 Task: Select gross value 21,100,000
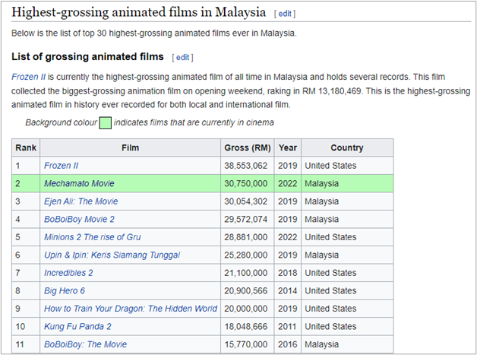(246, 273)
